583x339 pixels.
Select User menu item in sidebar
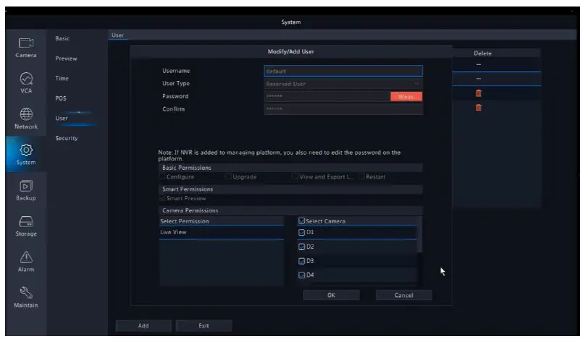point(62,119)
